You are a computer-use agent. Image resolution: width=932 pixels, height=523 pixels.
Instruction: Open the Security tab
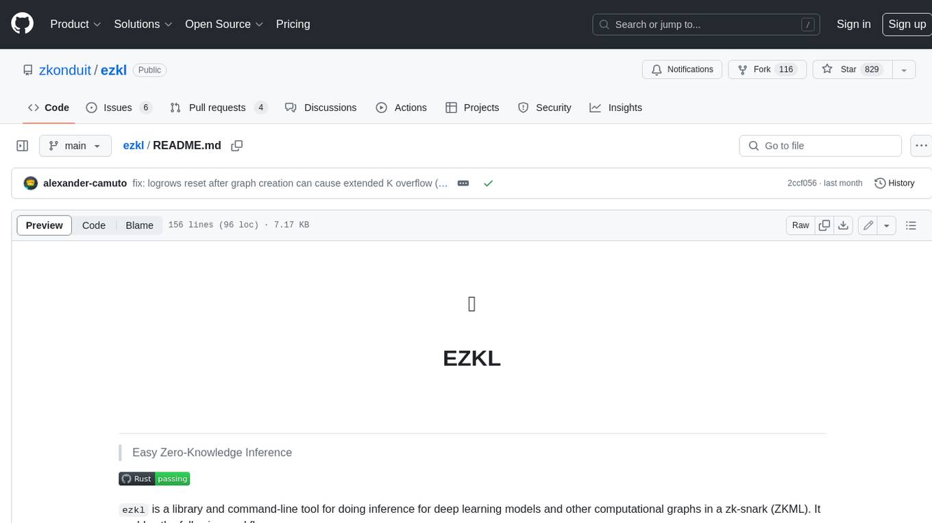tap(545, 107)
